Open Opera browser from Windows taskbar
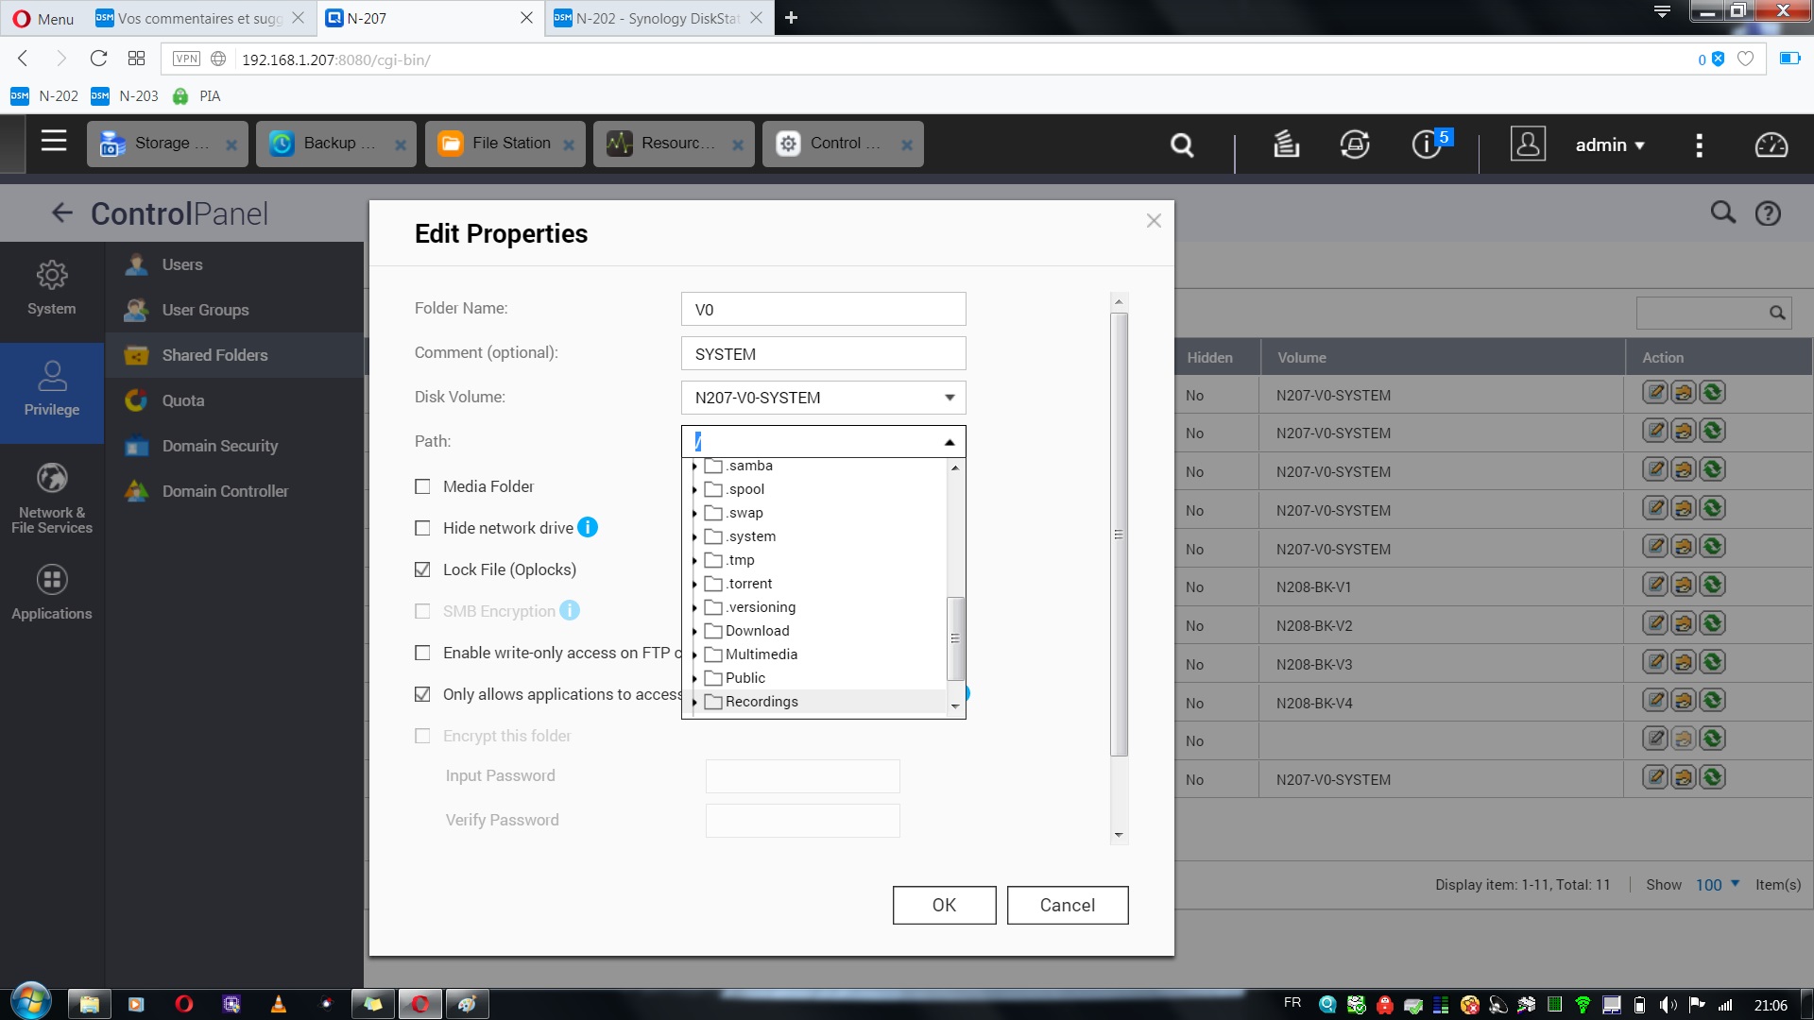The image size is (1814, 1020). click(x=184, y=1004)
